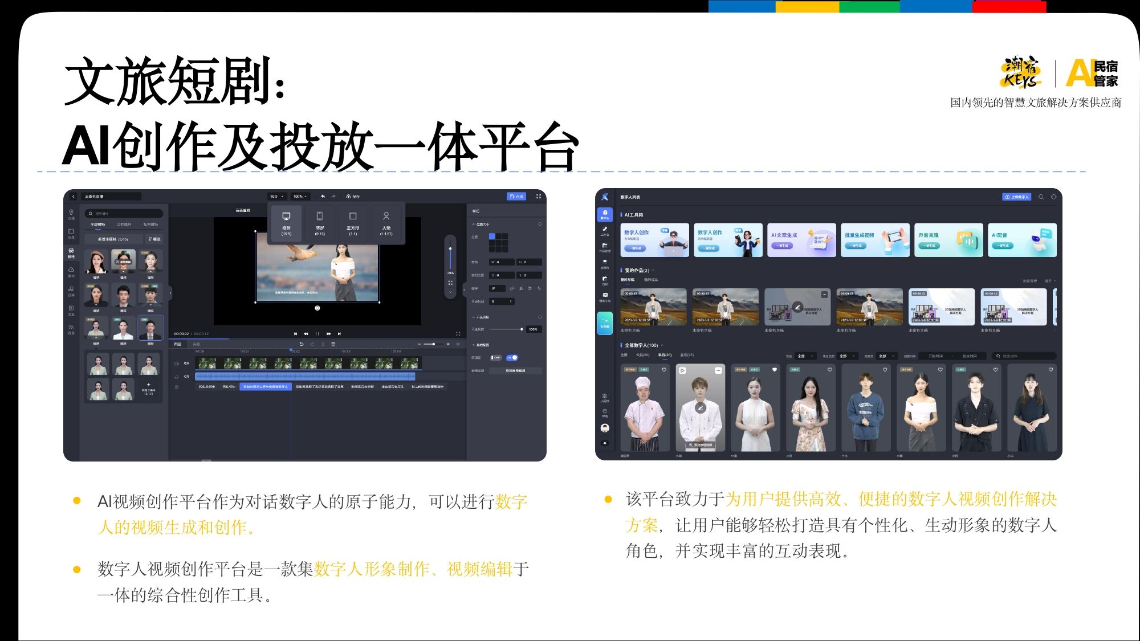Open the 数字人 sidebar icon in right app
Viewport: 1140px width, 641px height.
pyautogui.click(x=605, y=214)
